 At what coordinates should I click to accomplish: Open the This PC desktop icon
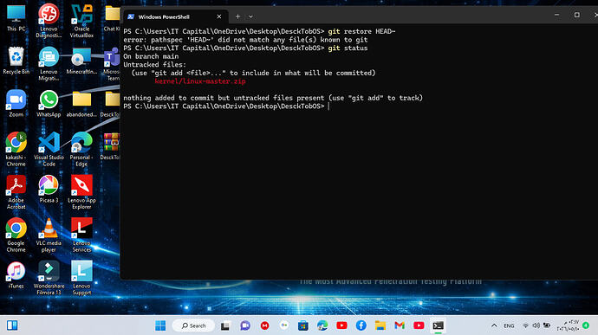(x=16, y=18)
